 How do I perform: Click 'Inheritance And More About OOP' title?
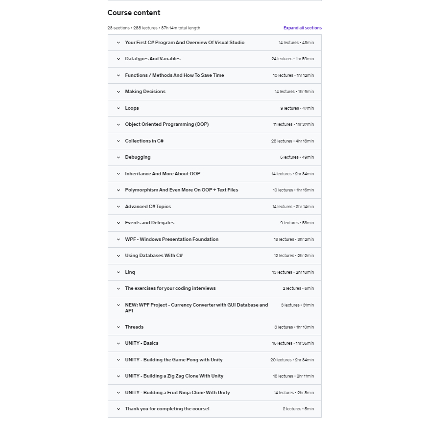click(163, 174)
